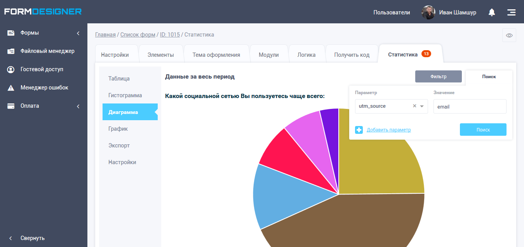Click the Формы sidebar icon

coord(10,33)
